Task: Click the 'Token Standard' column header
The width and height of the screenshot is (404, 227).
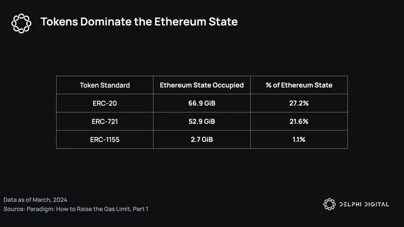Action: [x=104, y=85]
